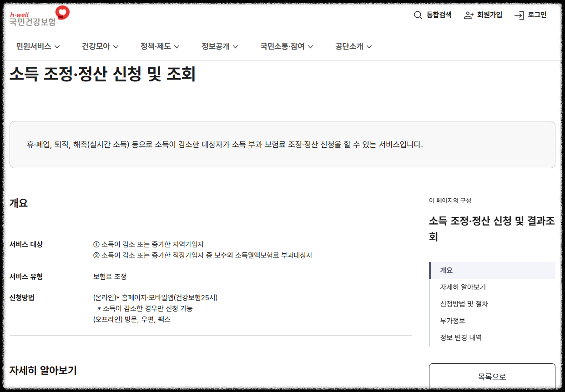This screenshot has height=392, width=565.
Task: Expand the 국민소통·참여 menu
Action: click(287, 46)
